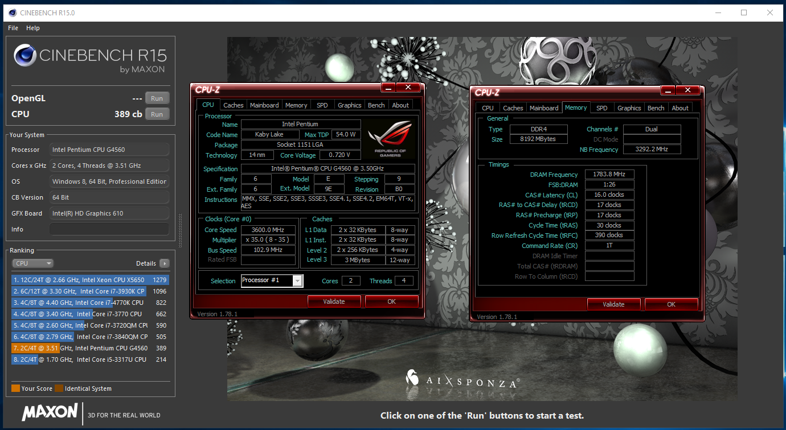Open the Bench tab in right CPU-Z
The image size is (786, 430).
tap(656, 108)
